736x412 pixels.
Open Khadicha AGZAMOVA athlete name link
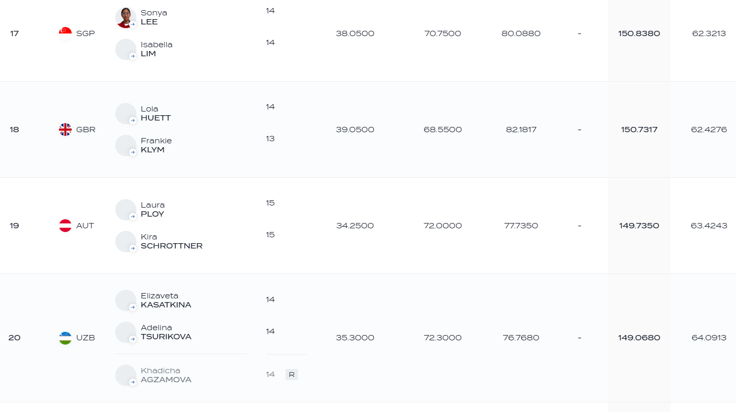(x=166, y=375)
